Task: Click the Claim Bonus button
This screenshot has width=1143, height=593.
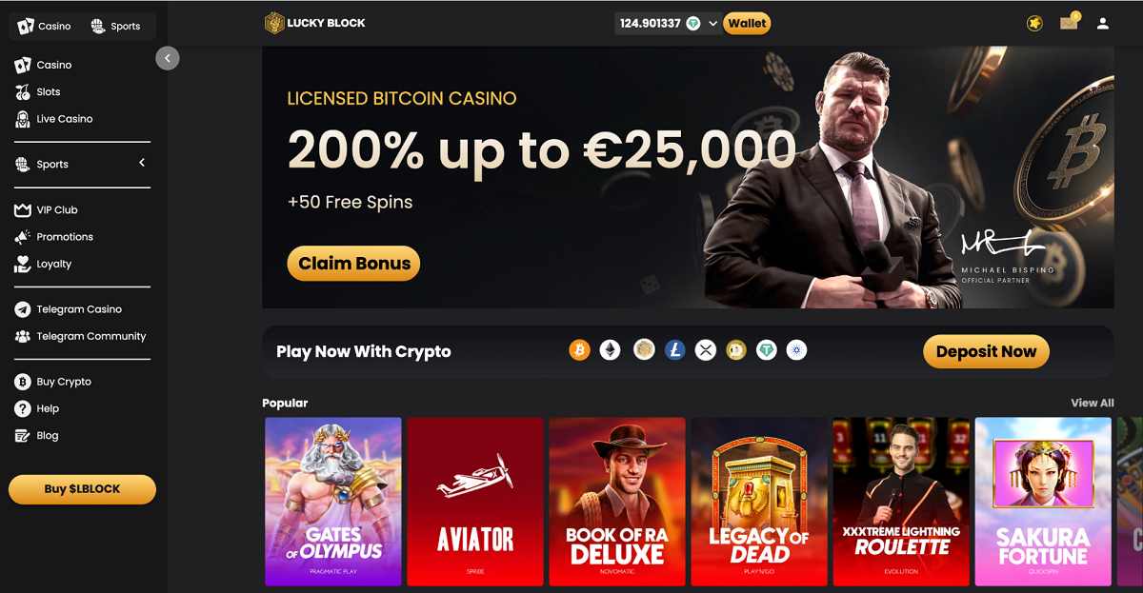Action: click(353, 264)
